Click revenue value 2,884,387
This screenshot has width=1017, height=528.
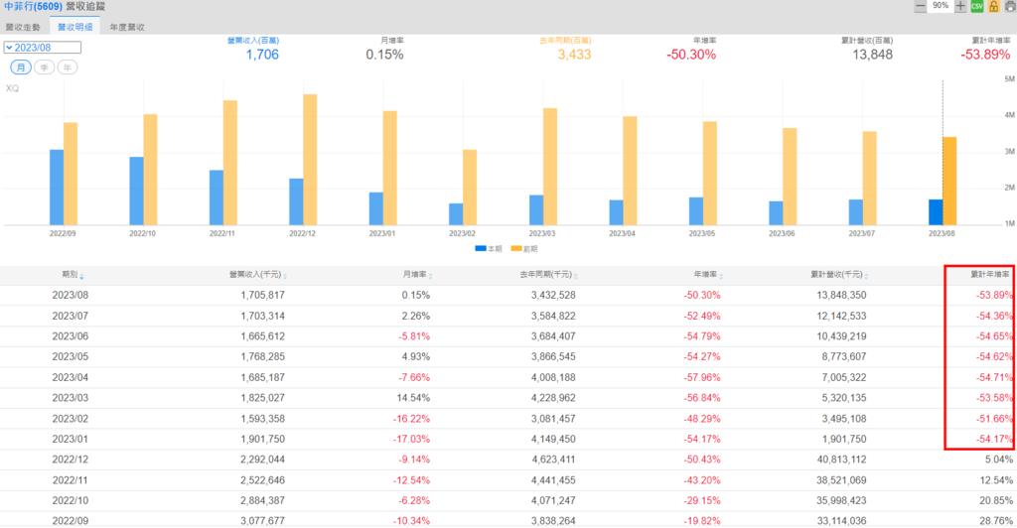(262, 501)
